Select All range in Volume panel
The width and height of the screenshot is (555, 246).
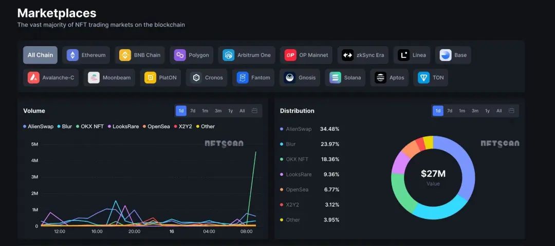(x=242, y=111)
